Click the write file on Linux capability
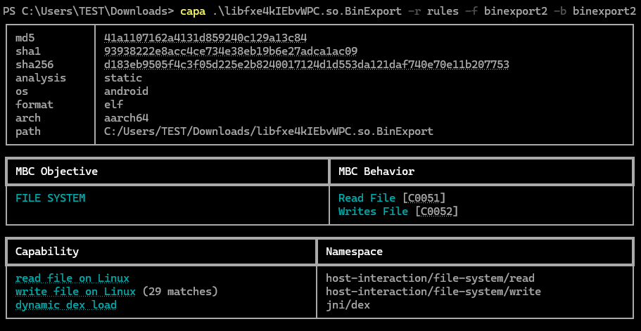641x331 pixels. [75, 292]
